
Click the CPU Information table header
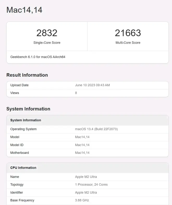(x=23, y=168)
